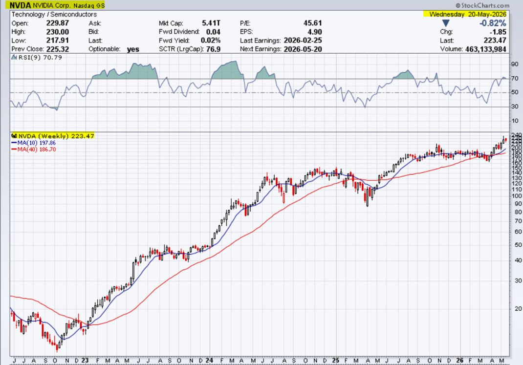Click the price axis label 60
Viewport: 523px width, 365px height.
tap(518, 232)
